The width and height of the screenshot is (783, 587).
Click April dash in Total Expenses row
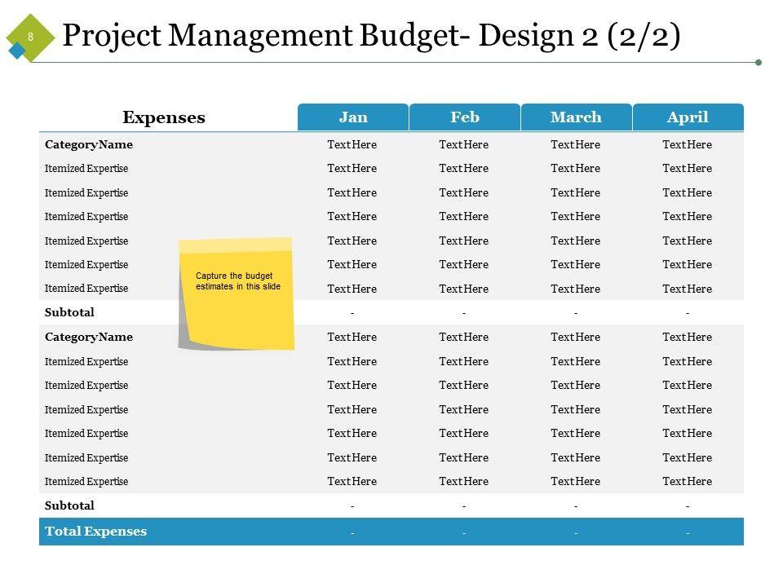click(688, 532)
